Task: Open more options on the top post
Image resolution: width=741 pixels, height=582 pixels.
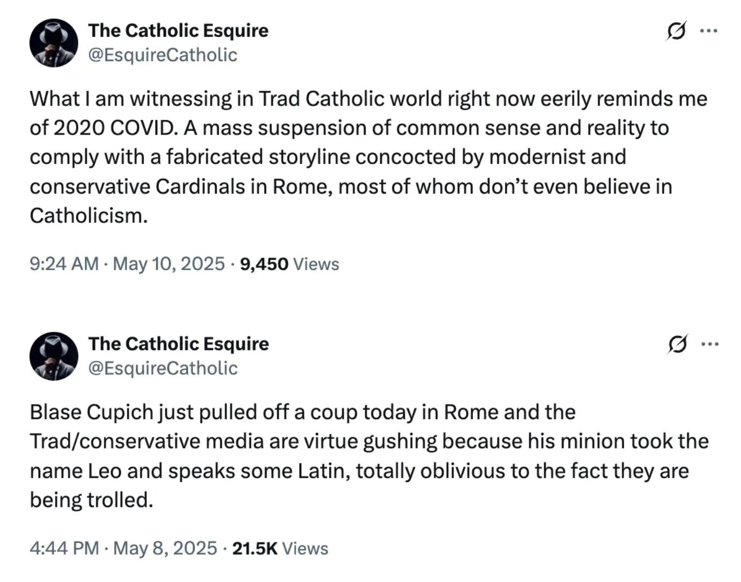Action: coord(709,31)
